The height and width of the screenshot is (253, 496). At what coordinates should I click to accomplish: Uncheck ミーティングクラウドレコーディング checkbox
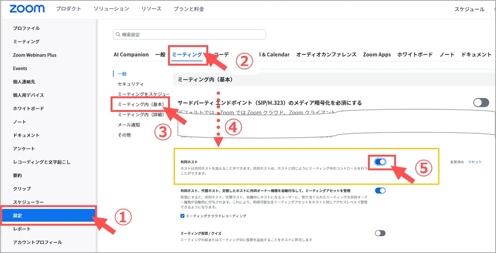click(x=182, y=216)
